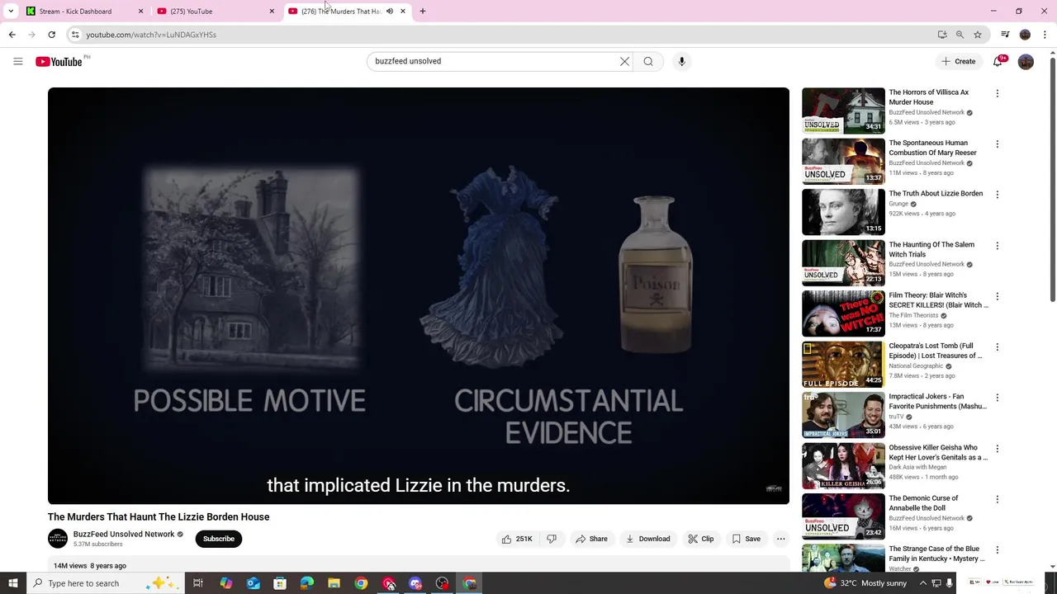
Task: View site information icon in address bar
Action: 75,35
